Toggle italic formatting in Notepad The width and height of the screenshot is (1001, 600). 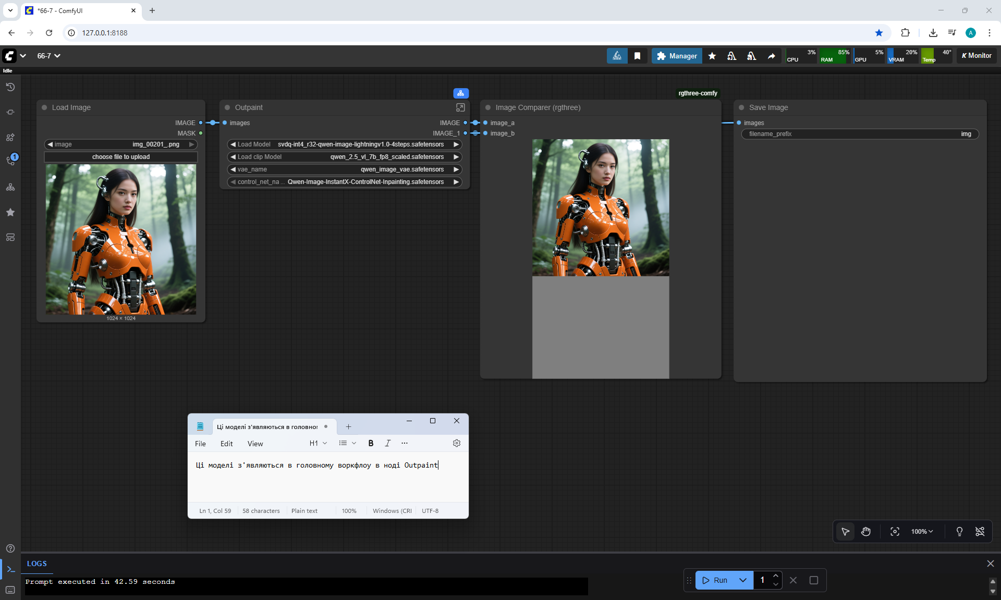coord(387,443)
